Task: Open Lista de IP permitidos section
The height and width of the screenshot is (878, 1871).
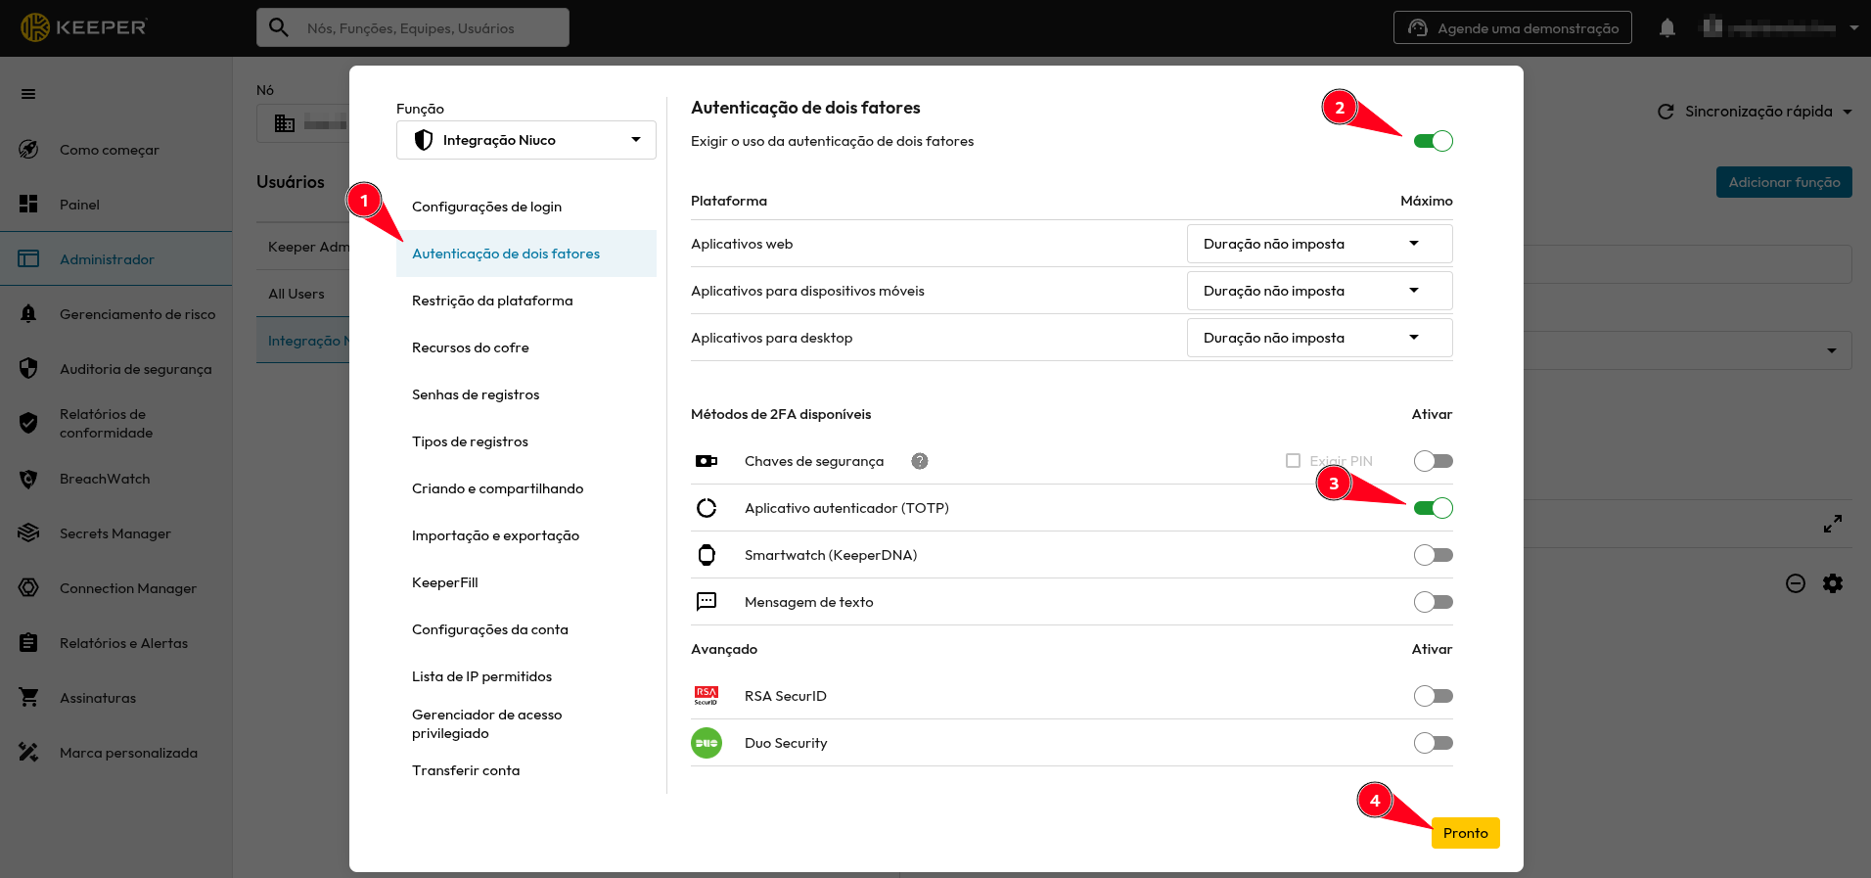Action: pos(526,676)
